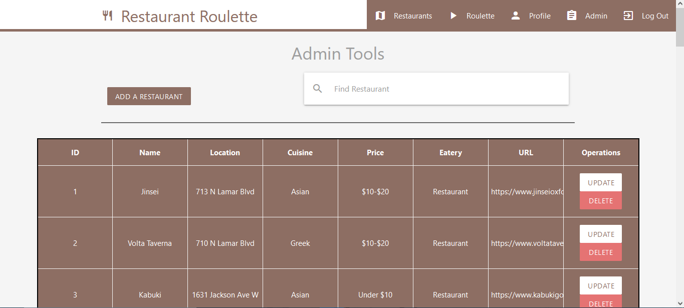Delete the Volta Taverna row
The width and height of the screenshot is (684, 308).
coord(601,252)
